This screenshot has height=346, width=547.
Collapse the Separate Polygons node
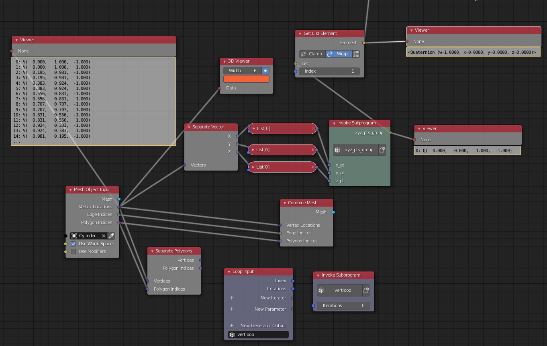coord(151,251)
